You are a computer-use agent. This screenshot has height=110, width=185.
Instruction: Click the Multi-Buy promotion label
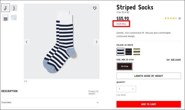(x=122, y=24)
